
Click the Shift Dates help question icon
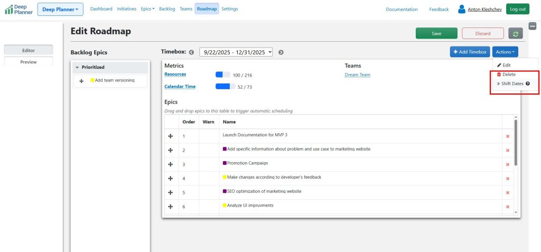pos(527,84)
